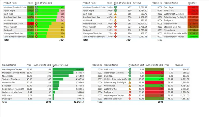Click the sort arrow under the Production Cost header
This screenshot has width=209, height=117.
click(x=129, y=67)
